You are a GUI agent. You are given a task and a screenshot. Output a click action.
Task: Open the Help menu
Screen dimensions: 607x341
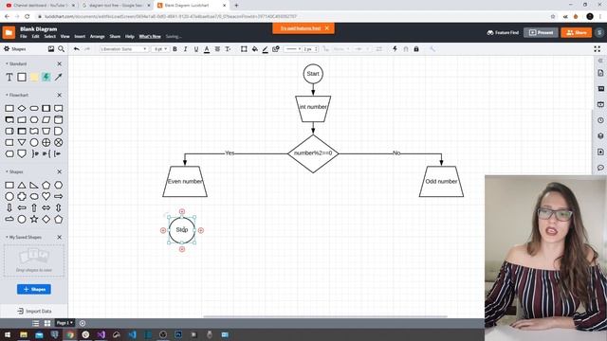(129, 36)
